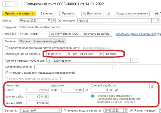Click the Записать button

(x=46, y=14)
